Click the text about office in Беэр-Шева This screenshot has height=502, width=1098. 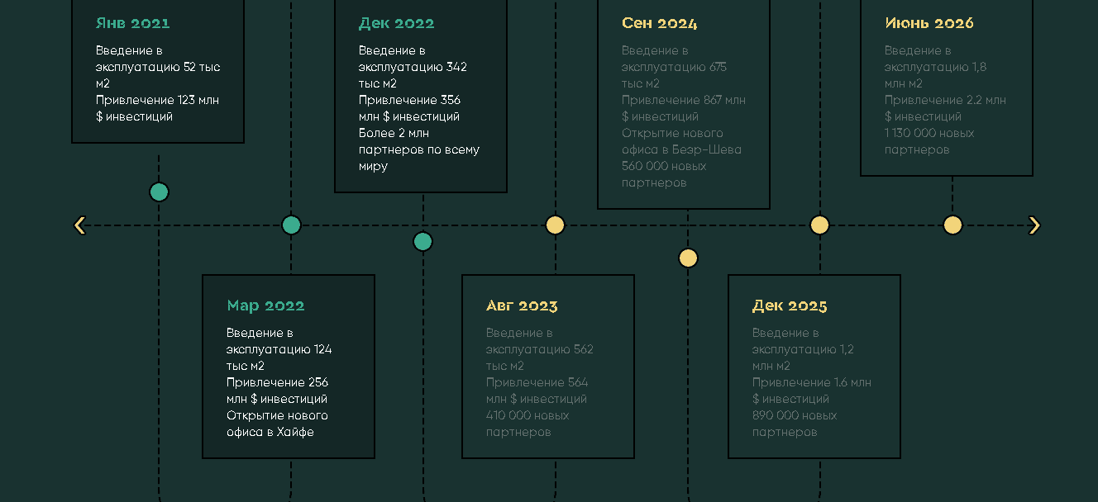click(x=681, y=141)
